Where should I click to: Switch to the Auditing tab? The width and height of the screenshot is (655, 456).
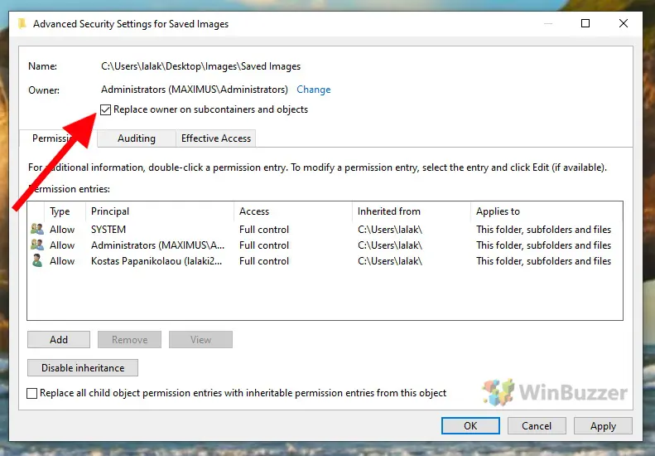click(136, 138)
